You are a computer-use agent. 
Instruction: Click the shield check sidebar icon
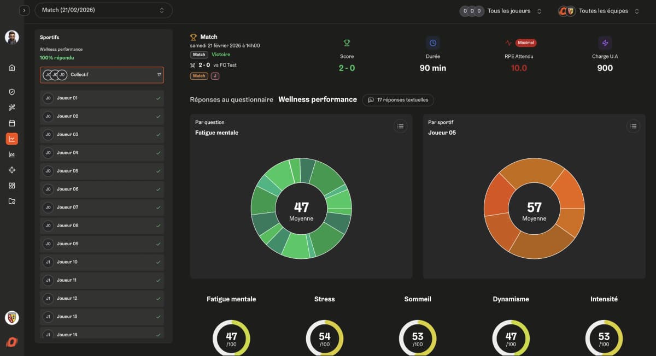tap(12, 92)
